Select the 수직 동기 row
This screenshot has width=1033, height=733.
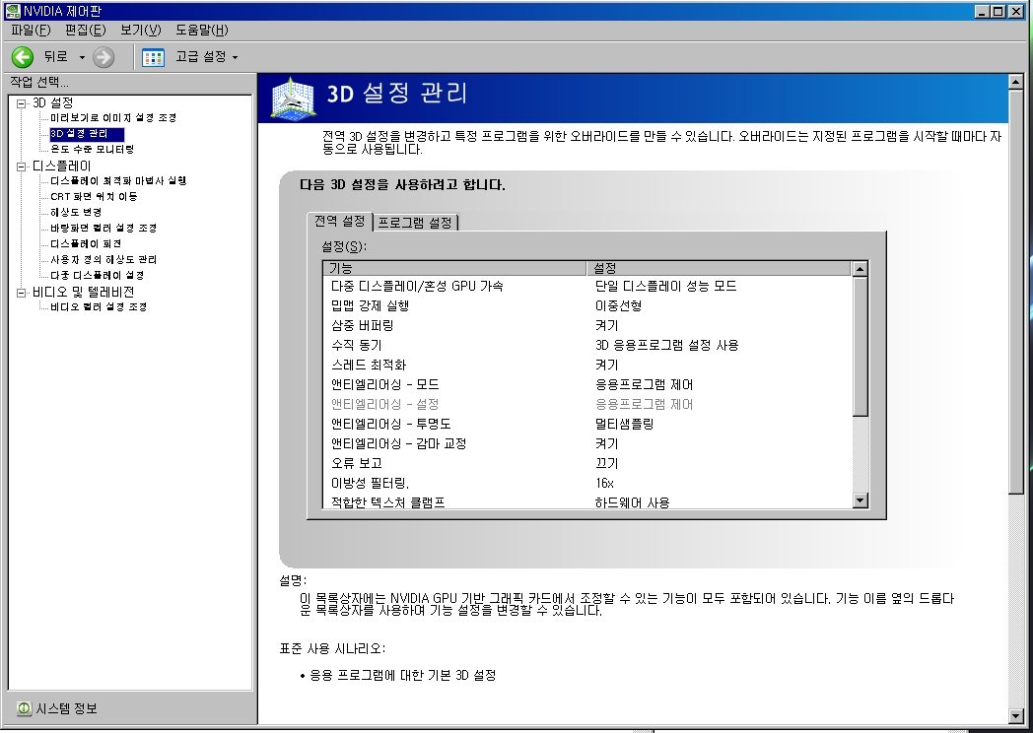point(587,345)
